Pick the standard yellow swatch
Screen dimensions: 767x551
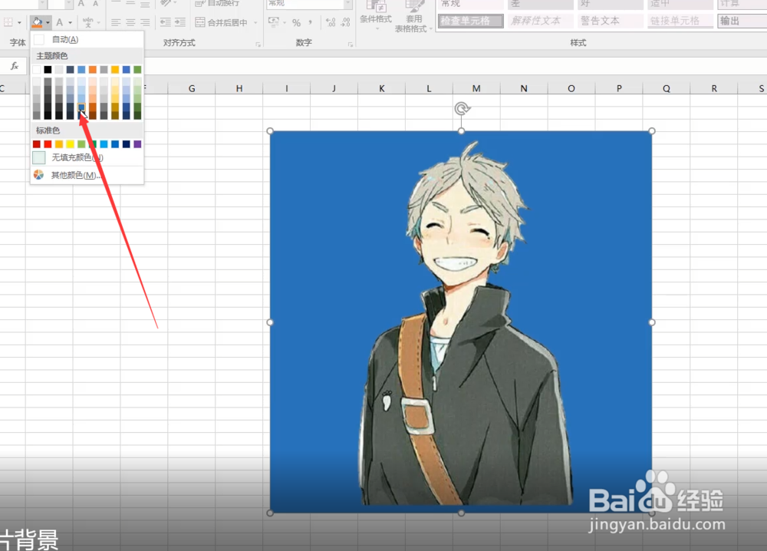pyautogui.click(x=70, y=144)
